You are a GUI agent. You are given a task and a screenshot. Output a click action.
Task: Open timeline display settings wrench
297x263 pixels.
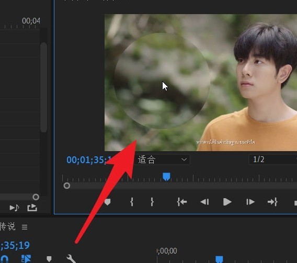(71, 259)
